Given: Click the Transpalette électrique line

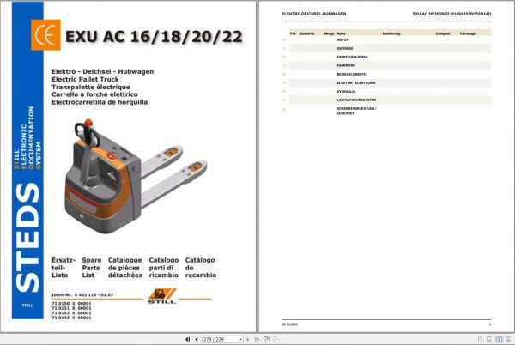Looking at the screenshot, I should [x=91, y=87].
